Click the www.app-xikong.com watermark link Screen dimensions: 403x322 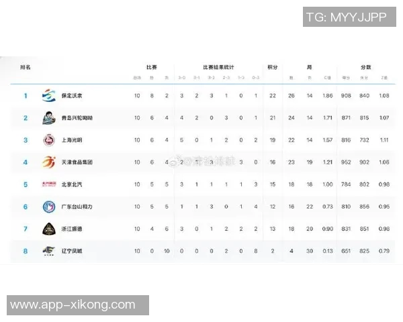74,305
